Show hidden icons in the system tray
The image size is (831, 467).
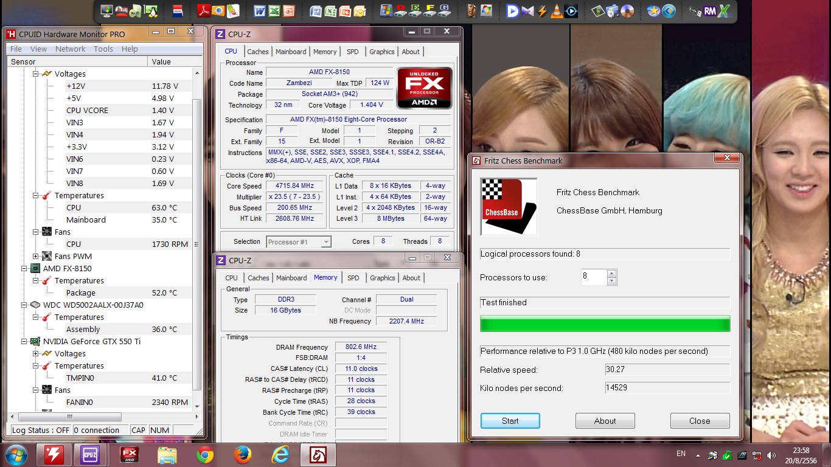pos(697,455)
